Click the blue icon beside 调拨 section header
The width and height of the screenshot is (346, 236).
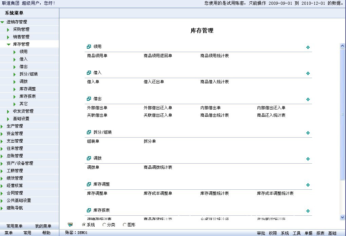(89, 158)
